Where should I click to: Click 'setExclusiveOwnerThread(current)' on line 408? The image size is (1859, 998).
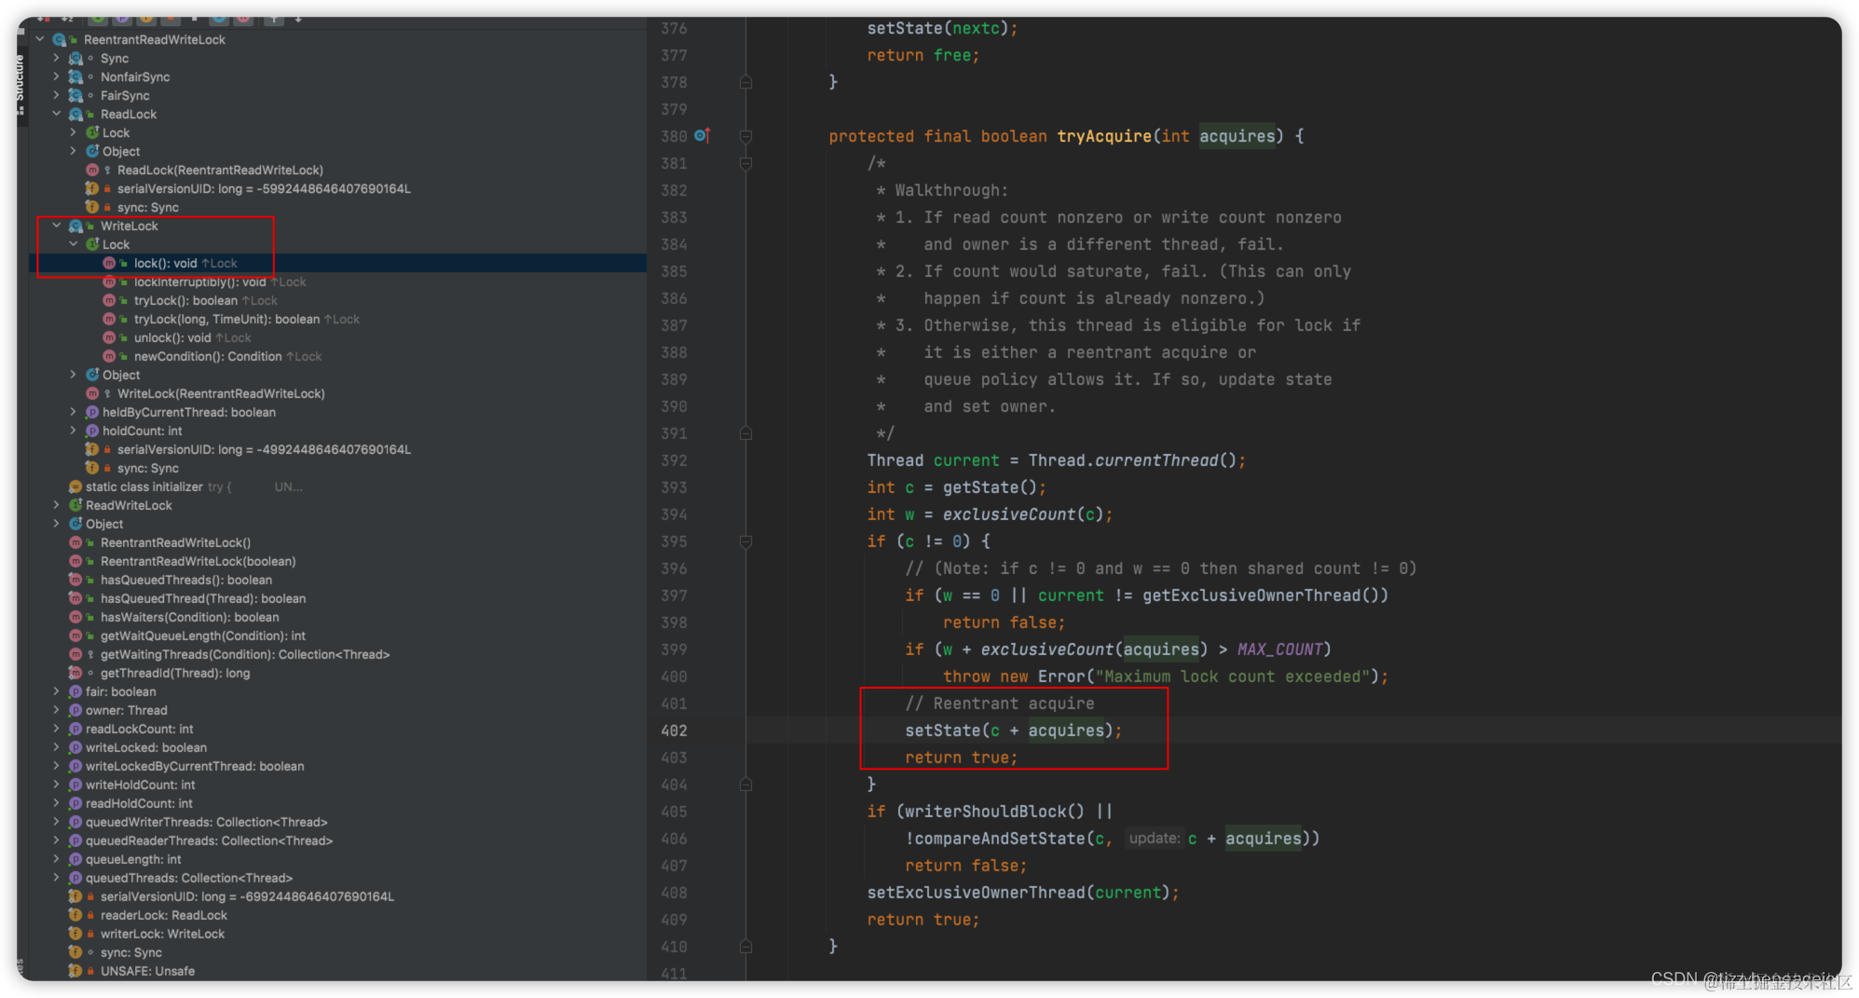[x=1018, y=893]
